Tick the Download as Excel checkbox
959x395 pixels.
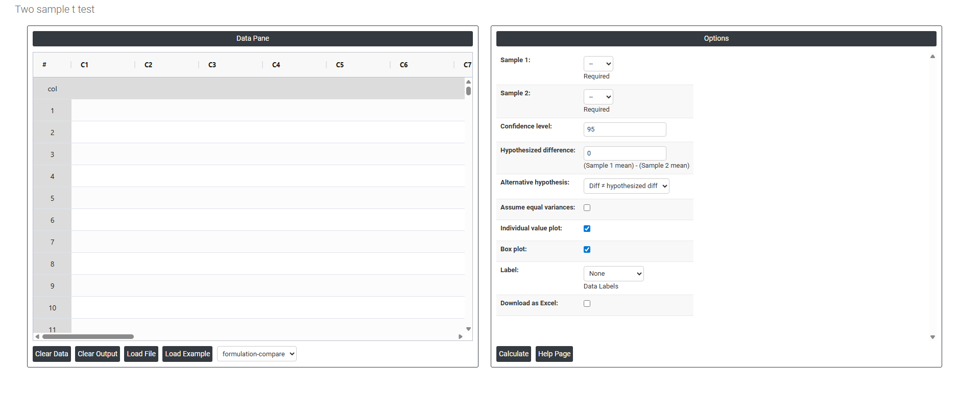587,304
